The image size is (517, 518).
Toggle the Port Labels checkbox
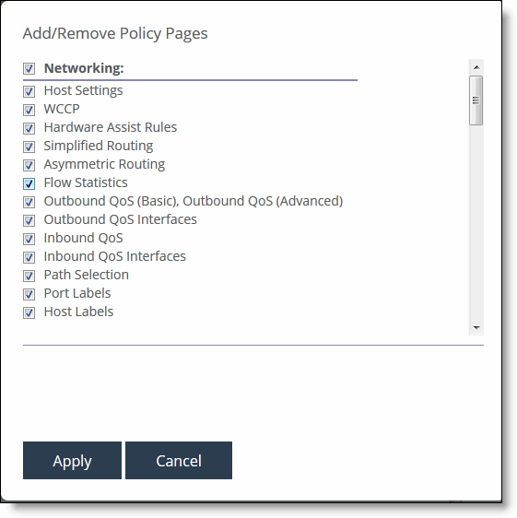click(29, 294)
